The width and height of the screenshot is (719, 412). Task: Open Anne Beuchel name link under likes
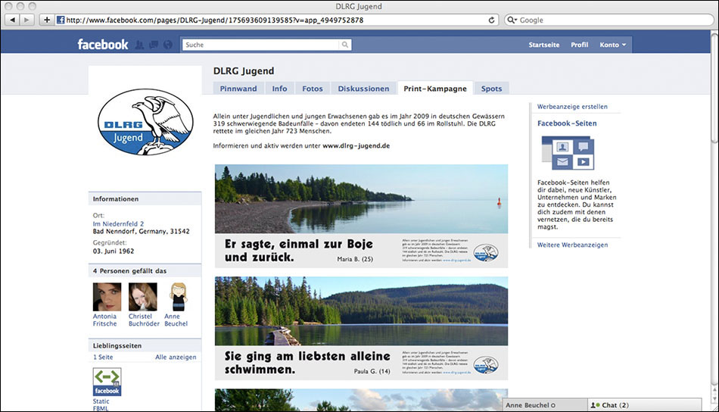pos(176,320)
